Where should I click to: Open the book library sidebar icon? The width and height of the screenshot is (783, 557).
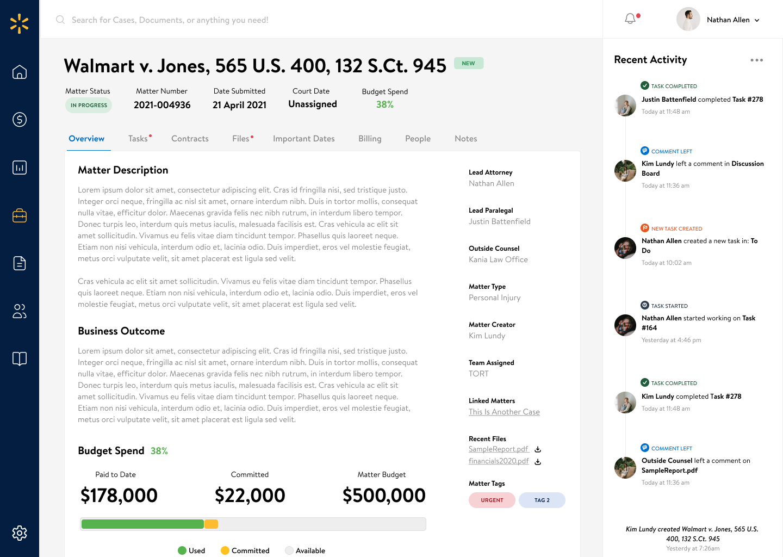pyautogui.click(x=20, y=359)
